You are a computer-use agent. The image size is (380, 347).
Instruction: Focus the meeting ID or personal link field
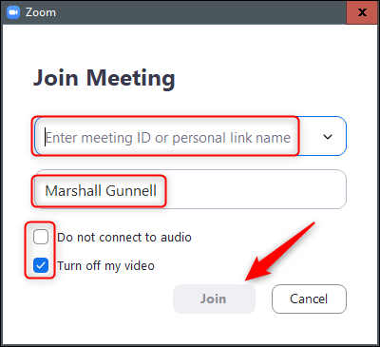[191, 136]
